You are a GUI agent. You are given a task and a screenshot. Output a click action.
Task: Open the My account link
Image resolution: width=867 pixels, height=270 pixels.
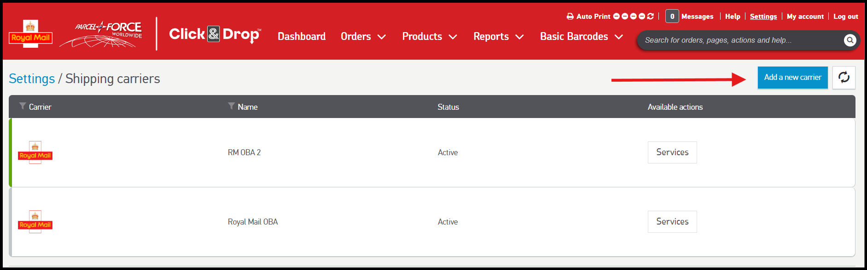coord(805,17)
